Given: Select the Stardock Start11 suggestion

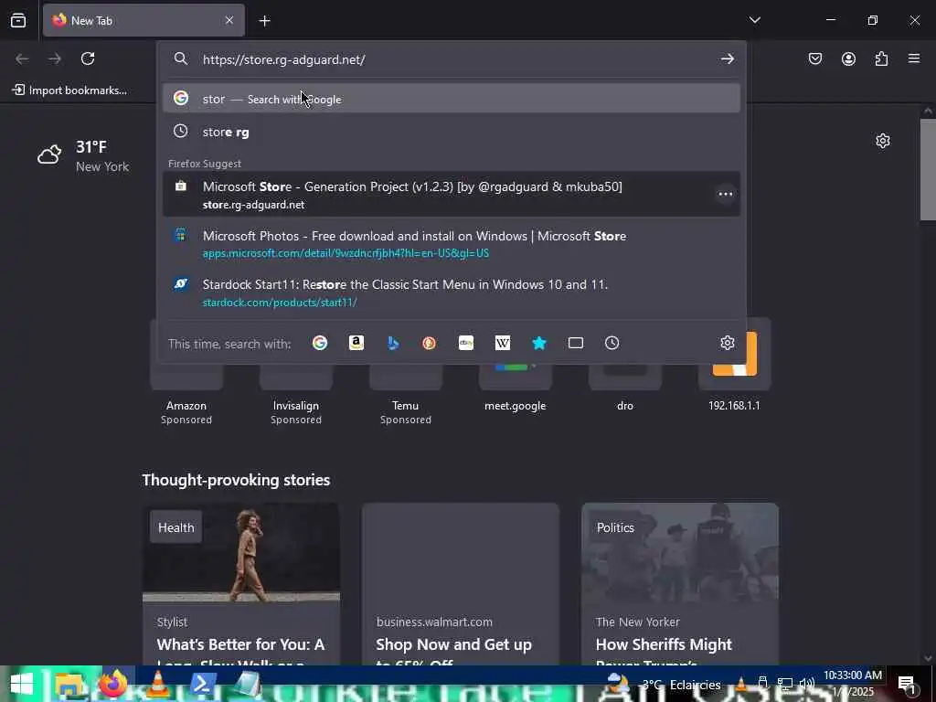Looking at the screenshot, I should click(x=452, y=292).
